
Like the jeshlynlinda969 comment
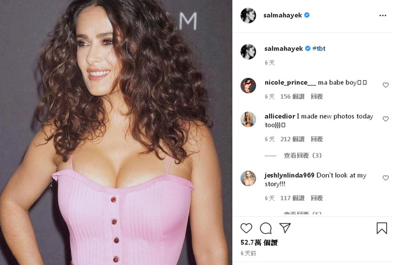(386, 178)
